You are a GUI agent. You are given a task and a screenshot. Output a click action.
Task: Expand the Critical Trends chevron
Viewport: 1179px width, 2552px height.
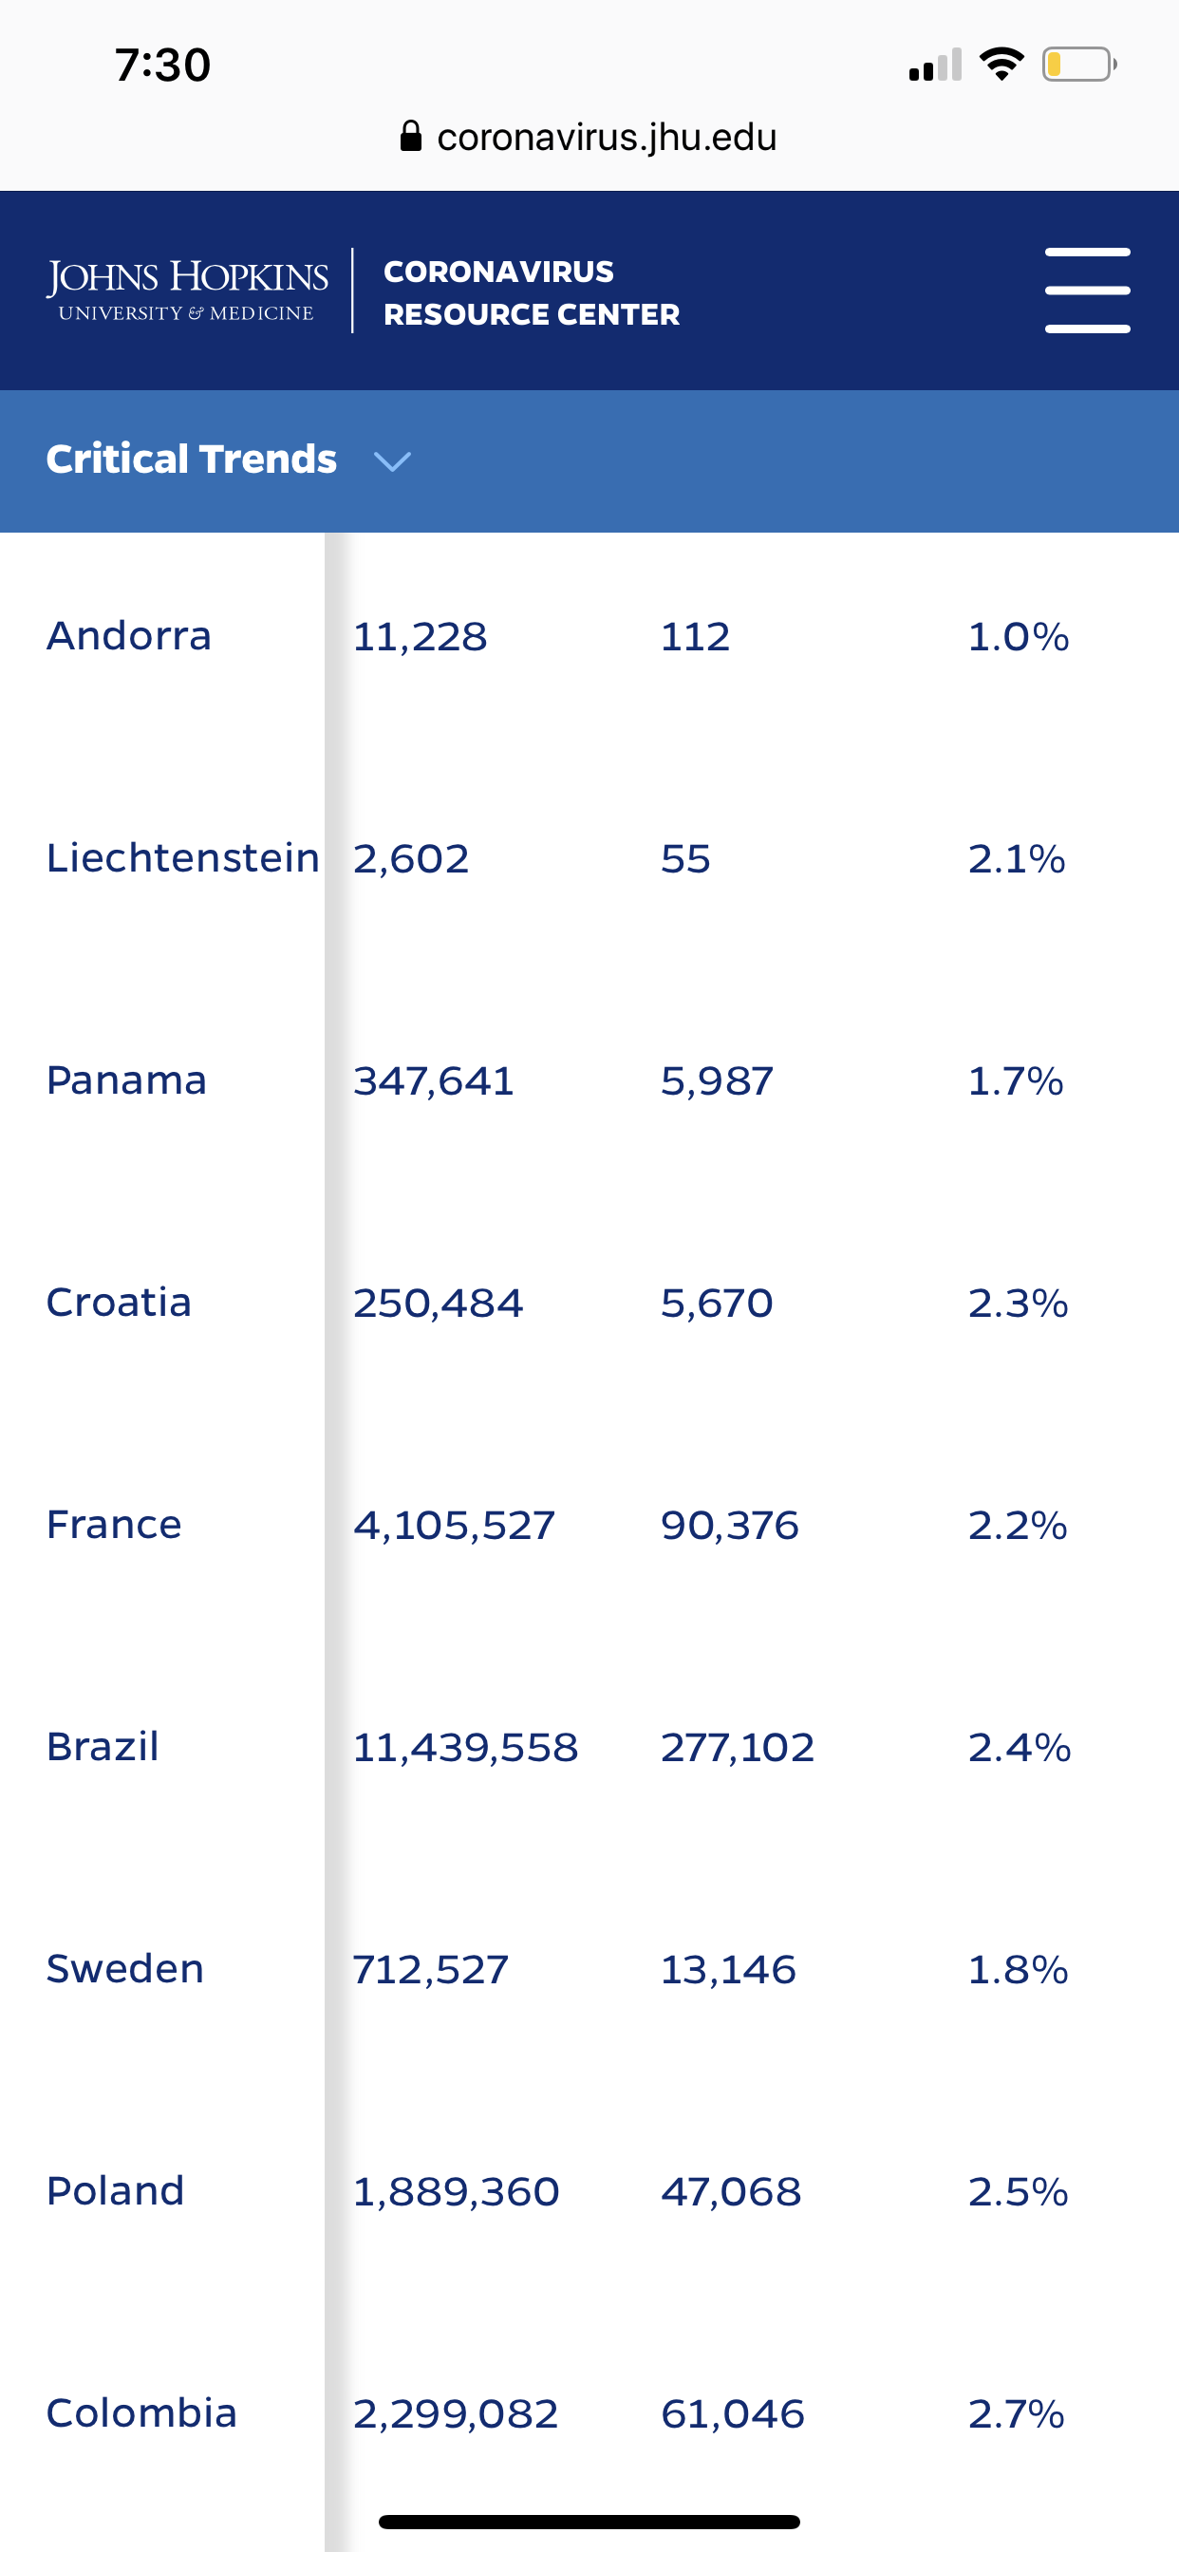point(392,460)
